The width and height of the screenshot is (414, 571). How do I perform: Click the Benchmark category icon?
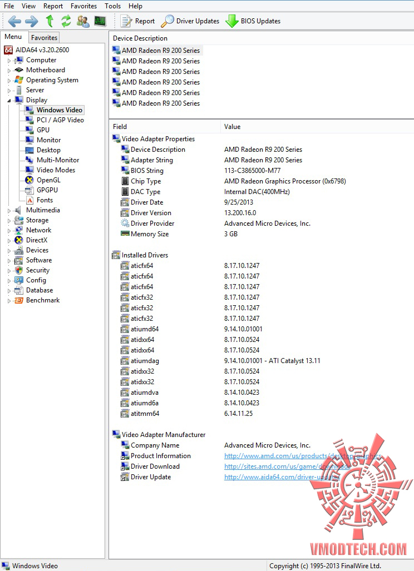pyautogui.click(x=18, y=300)
